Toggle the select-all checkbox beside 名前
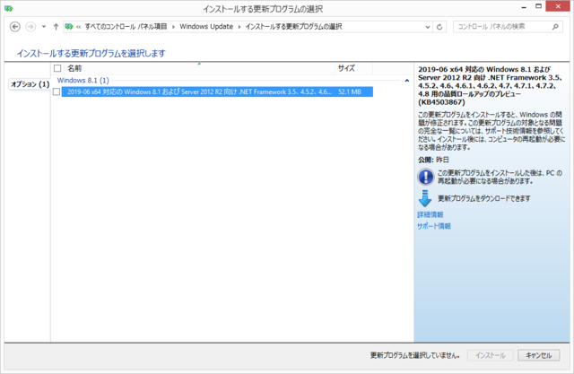Image resolution: width=574 pixels, height=374 pixels. click(57, 68)
